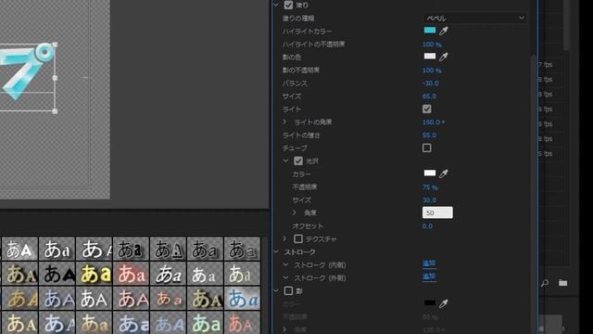Apply the selected blue italic あa style
The image size is (593, 334).
tap(242, 299)
